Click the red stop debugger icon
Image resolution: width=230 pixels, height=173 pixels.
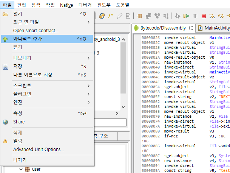tap(204, 16)
